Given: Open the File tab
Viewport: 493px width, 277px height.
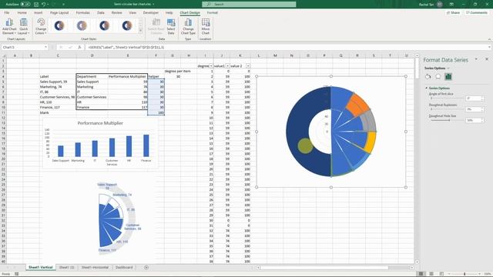Looking at the screenshot, I should coord(7,12).
